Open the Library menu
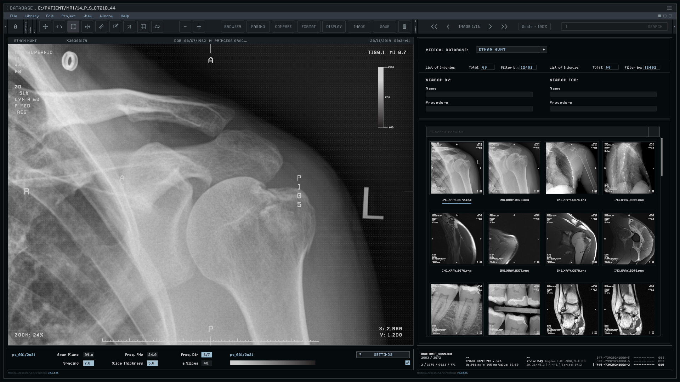 pos(32,16)
